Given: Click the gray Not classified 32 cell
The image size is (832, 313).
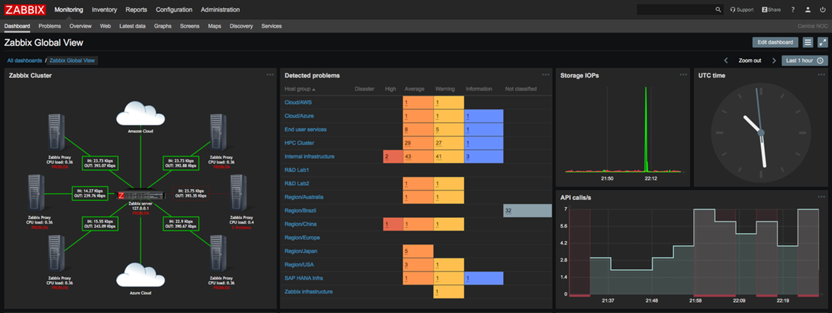Looking at the screenshot, I should click(527, 211).
